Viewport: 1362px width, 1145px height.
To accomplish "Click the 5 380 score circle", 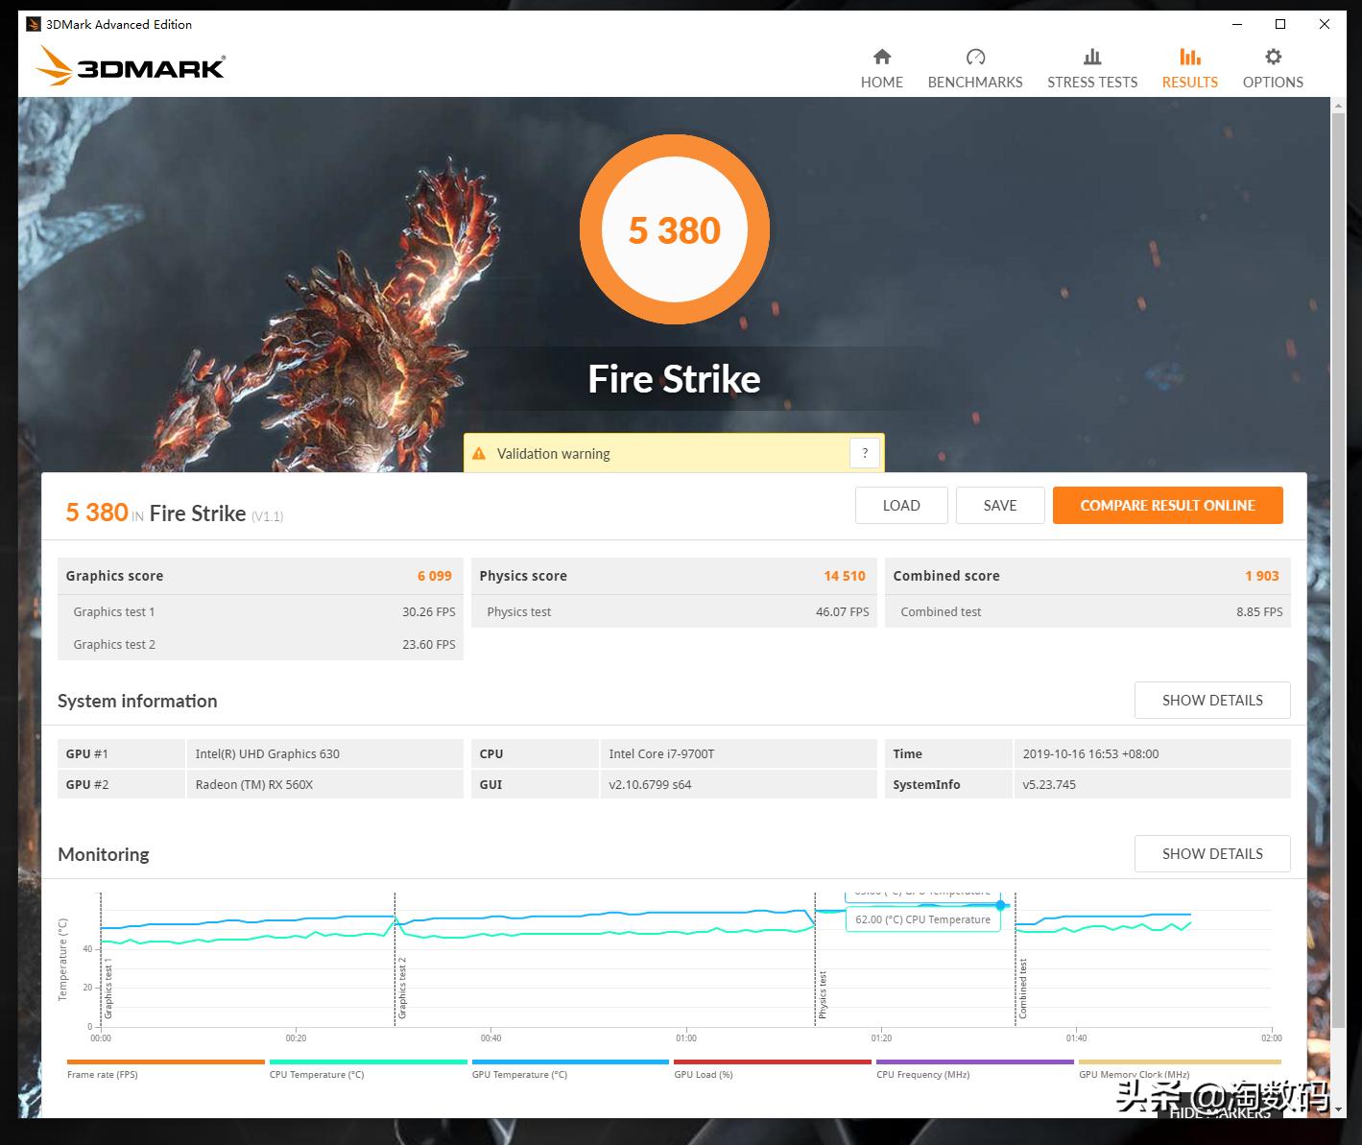I will [x=675, y=230].
